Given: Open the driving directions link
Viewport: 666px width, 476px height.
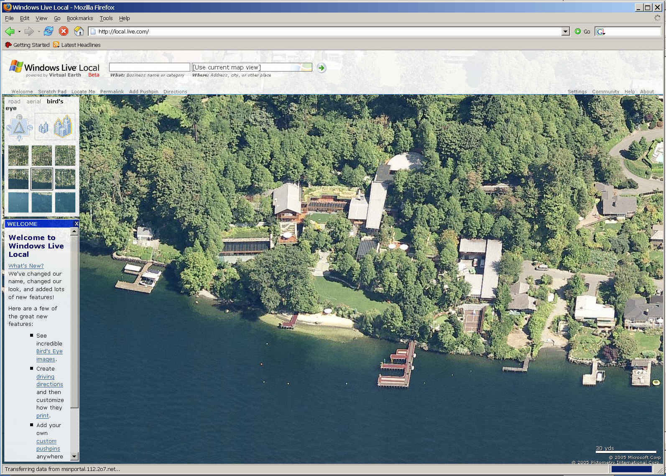Looking at the screenshot, I should coord(49,380).
